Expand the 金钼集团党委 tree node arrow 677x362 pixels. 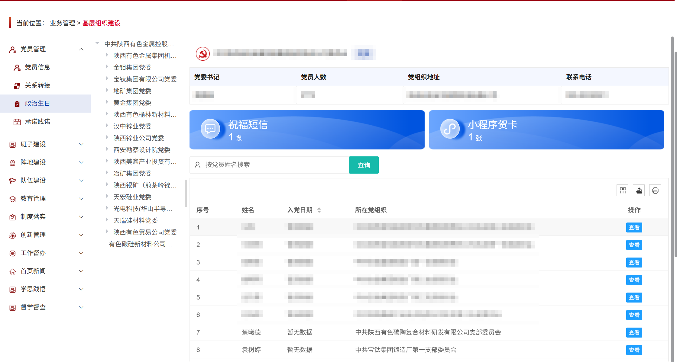pos(107,67)
